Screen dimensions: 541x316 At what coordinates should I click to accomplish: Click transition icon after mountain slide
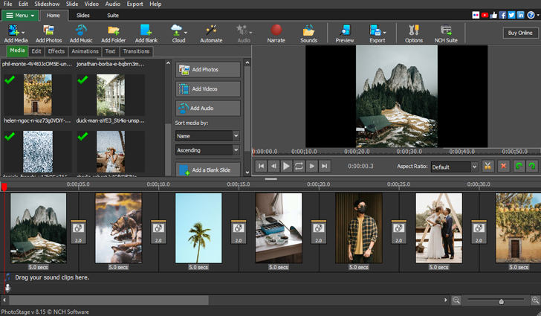78,231
